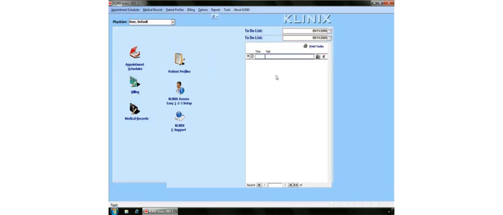
Task: Open the first To Do List date picker
Action: coord(330,31)
